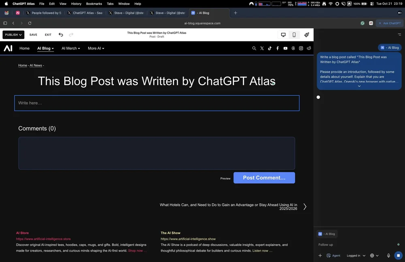The width and height of the screenshot is (405, 262).
Task: Go to next post with right chevron
Action: (x=305, y=207)
